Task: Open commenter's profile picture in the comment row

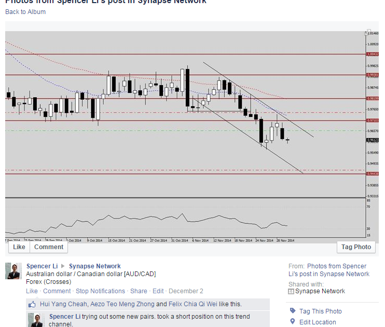Action: pos(36,319)
